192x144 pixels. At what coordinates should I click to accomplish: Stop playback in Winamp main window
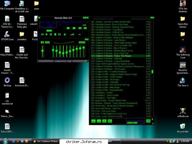(55, 34)
